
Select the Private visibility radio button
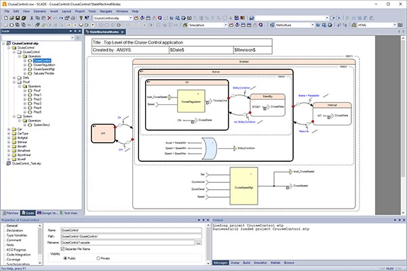click(98, 258)
